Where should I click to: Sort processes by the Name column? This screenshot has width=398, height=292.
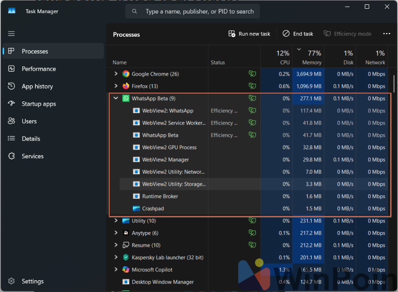(x=157, y=56)
